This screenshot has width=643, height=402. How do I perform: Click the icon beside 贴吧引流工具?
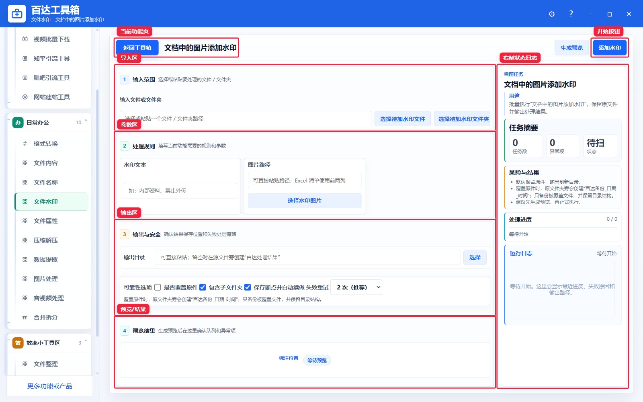pyautogui.click(x=25, y=78)
